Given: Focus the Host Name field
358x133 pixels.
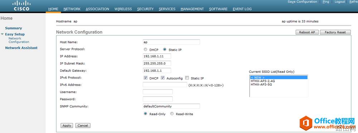Looking at the screenshot, I should point(171,42).
